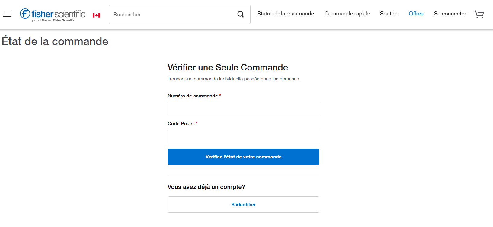Image resolution: width=493 pixels, height=227 pixels.
Task: Go to Commande rapide
Action: tap(347, 14)
